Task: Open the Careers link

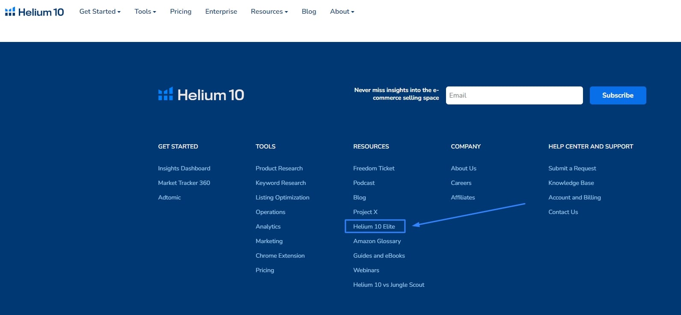Action: [461, 183]
